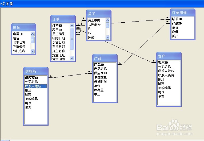The height and width of the screenshot is (141, 204).
Task: Select 公司名称 field in 供应商 table
Action: click(36, 82)
